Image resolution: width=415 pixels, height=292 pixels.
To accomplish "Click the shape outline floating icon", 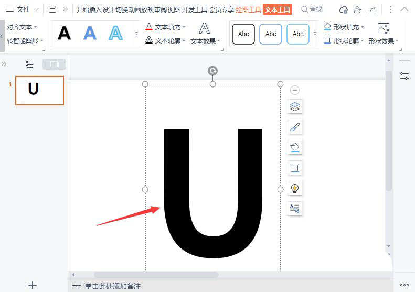I will [x=294, y=168].
